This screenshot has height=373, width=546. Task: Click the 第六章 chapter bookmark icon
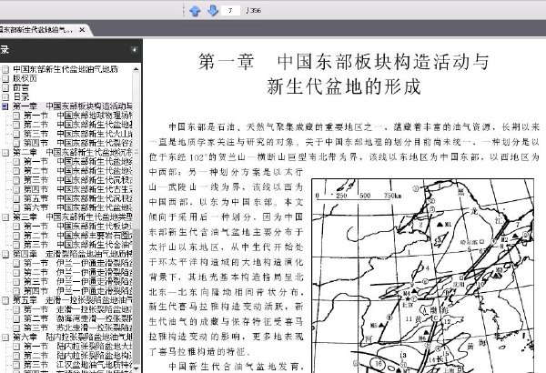coord(5,338)
